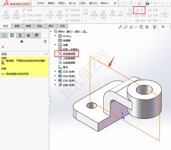Select the Rib (筋) tool
The height and width of the screenshot is (150, 171).
click(139, 10)
